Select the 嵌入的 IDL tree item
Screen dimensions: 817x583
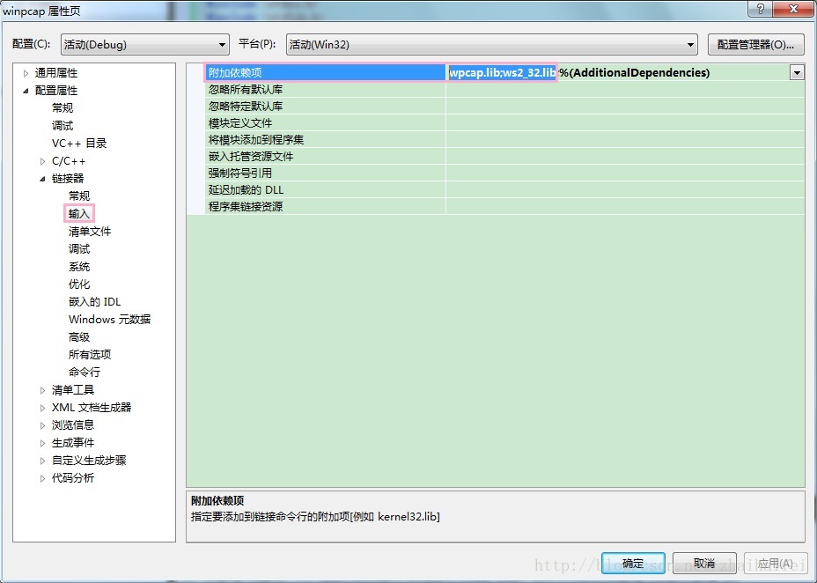[94, 302]
